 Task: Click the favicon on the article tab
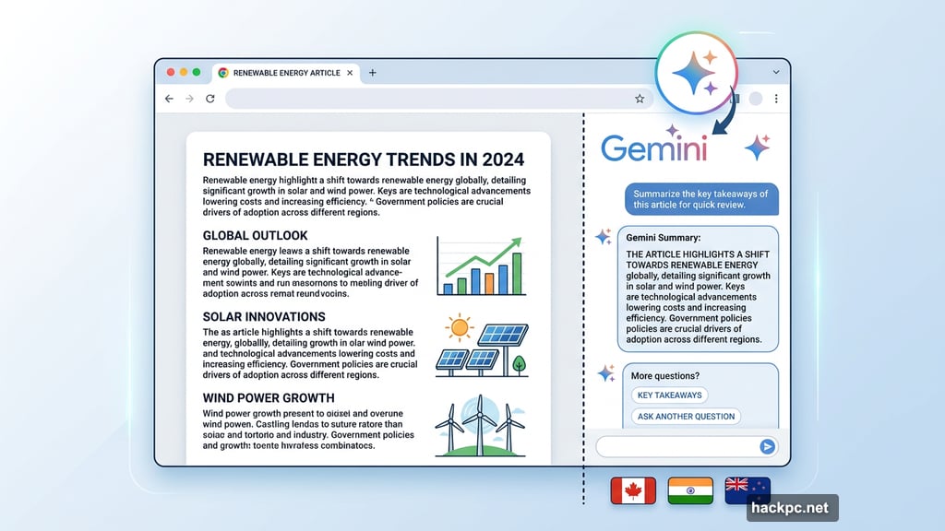pyautogui.click(x=222, y=72)
